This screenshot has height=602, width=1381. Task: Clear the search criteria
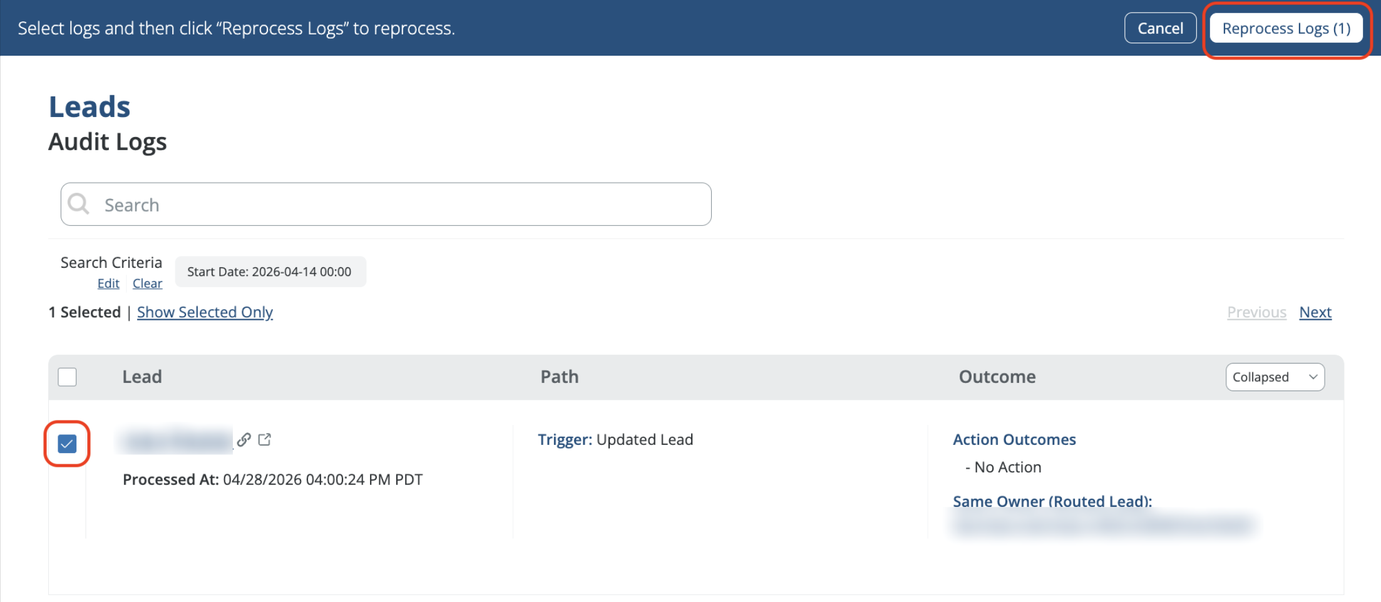pyautogui.click(x=147, y=283)
